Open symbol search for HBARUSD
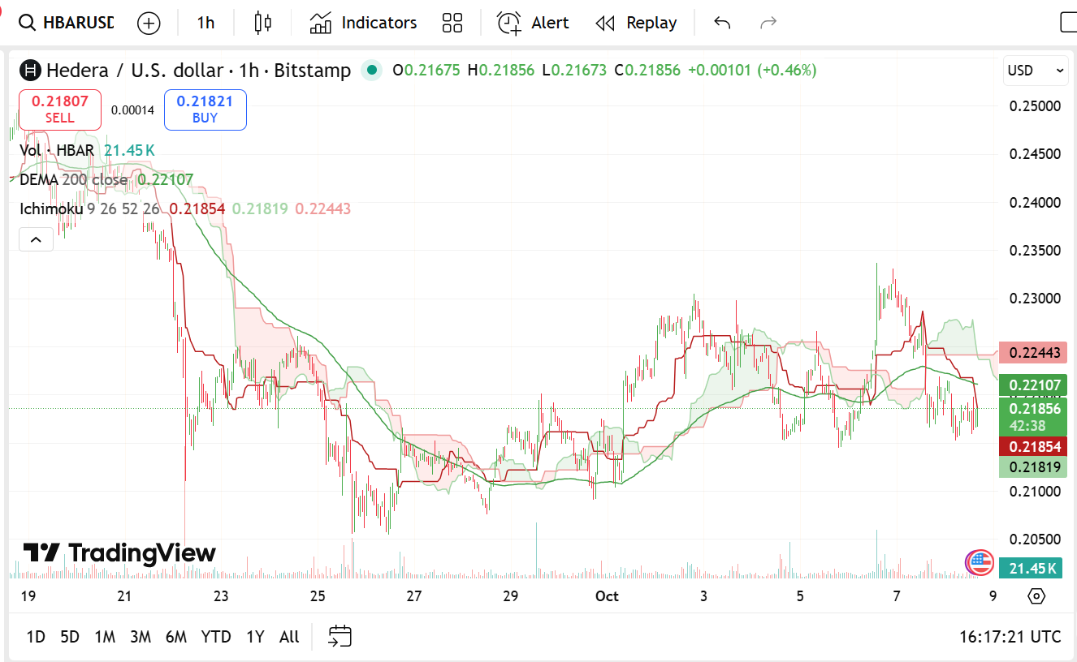The width and height of the screenshot is (1077, 662). [67, 23]
